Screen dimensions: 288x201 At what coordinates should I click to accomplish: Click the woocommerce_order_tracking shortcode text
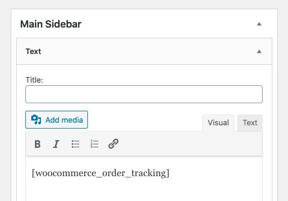pyautogui.click(x=100, y=173)
